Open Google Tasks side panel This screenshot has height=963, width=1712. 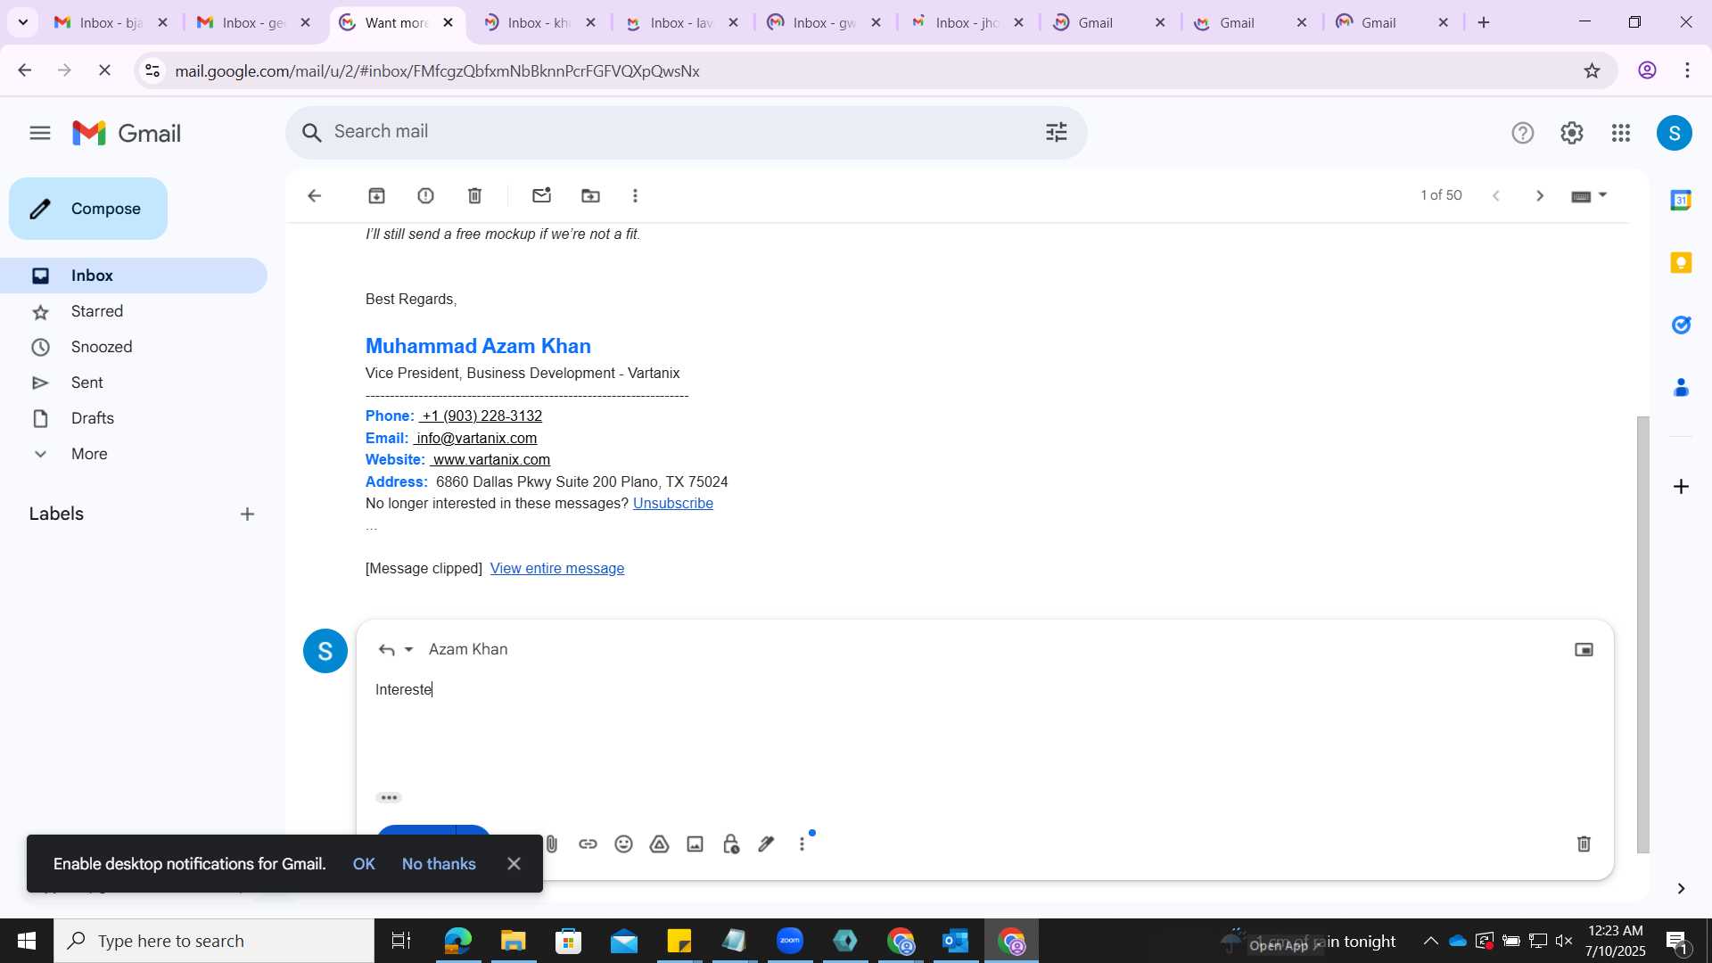(1681, 325)
